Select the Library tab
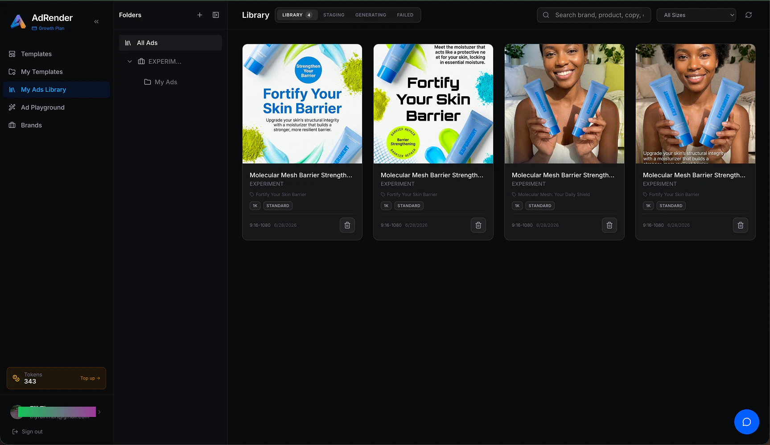770x445 pixels. 297,15
